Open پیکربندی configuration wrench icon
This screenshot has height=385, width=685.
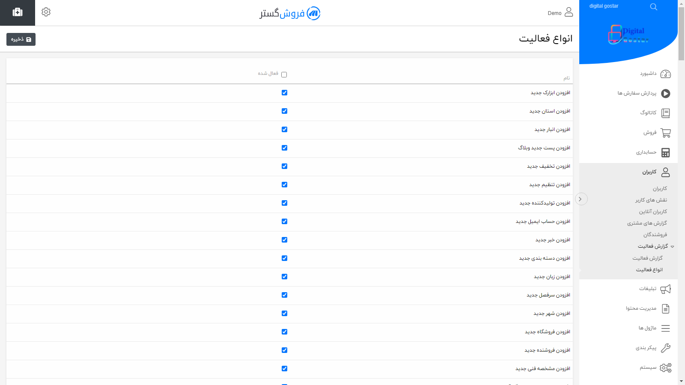click(665, 348)
